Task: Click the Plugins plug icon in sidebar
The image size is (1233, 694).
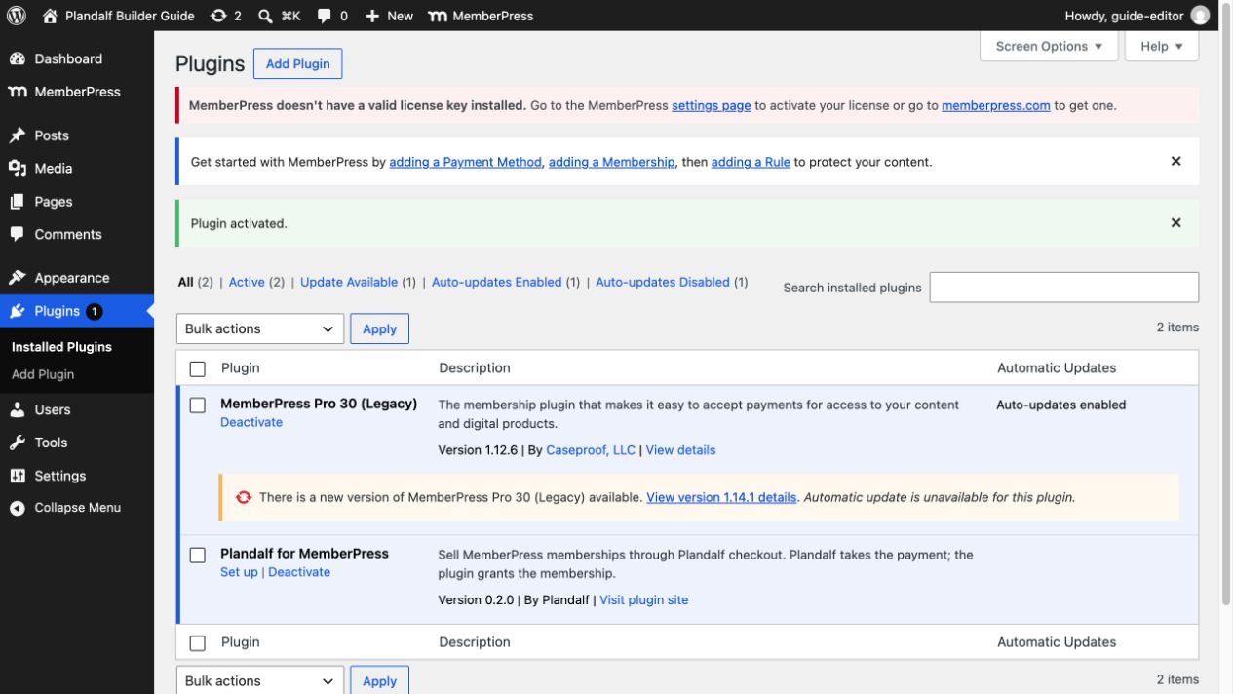Action: point(18,311)
